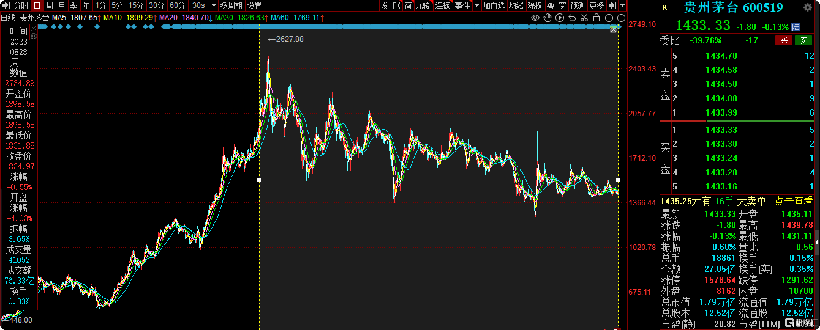Close the selected range overlay X
Screen dimensions: 820x330
[613, 30]
